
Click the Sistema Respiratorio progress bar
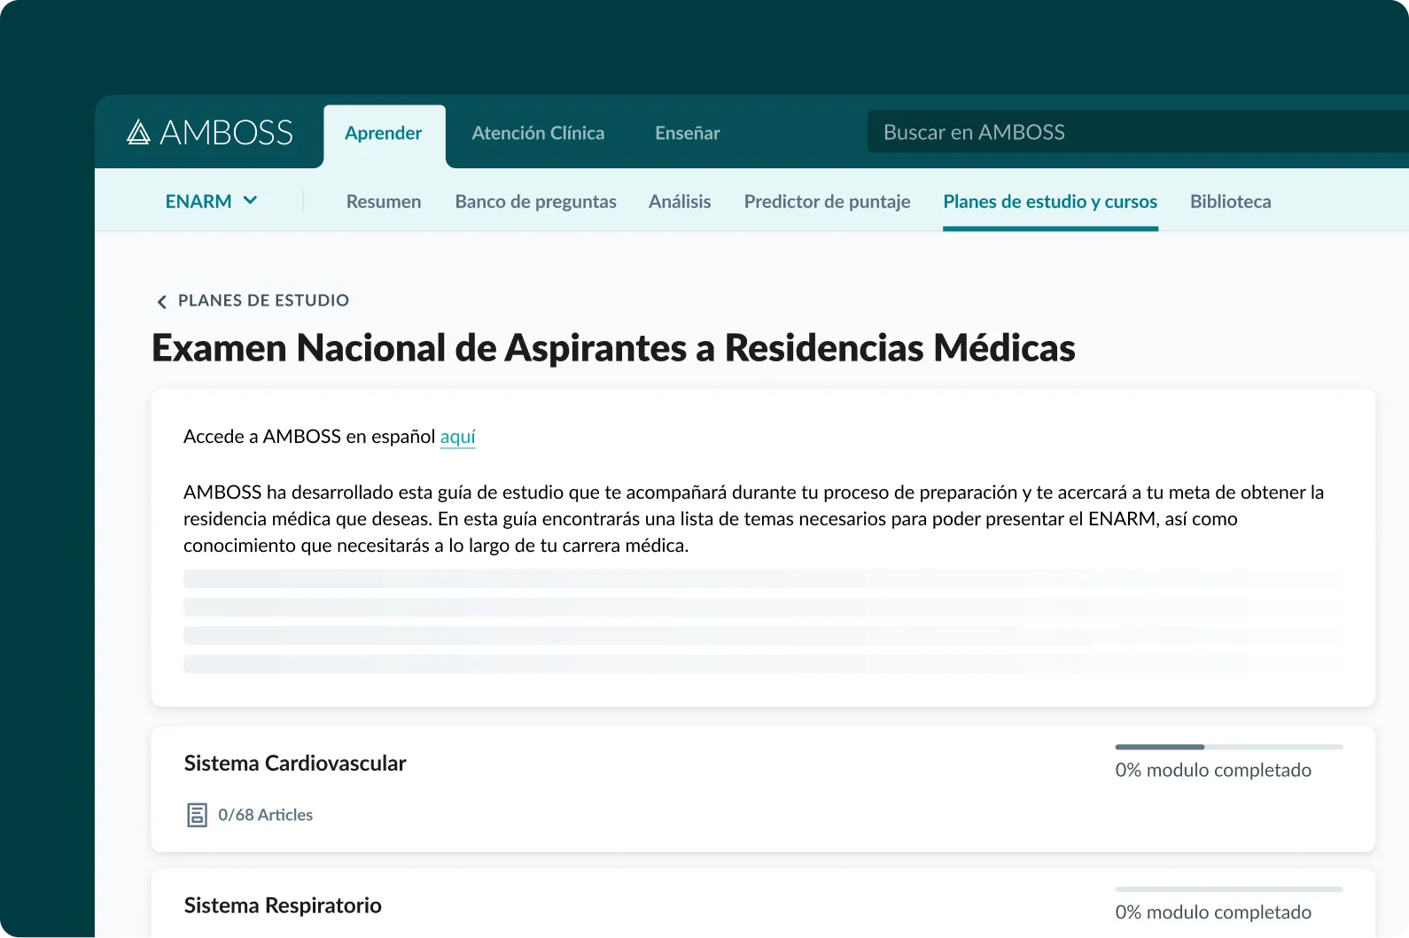pos(1229,888)
